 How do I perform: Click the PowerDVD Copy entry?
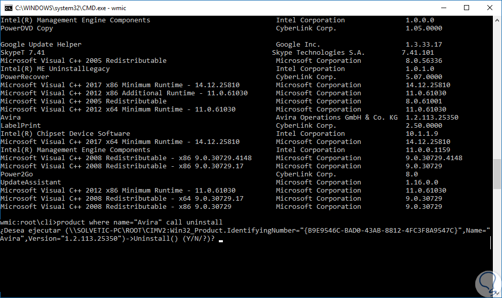point(27,28)
